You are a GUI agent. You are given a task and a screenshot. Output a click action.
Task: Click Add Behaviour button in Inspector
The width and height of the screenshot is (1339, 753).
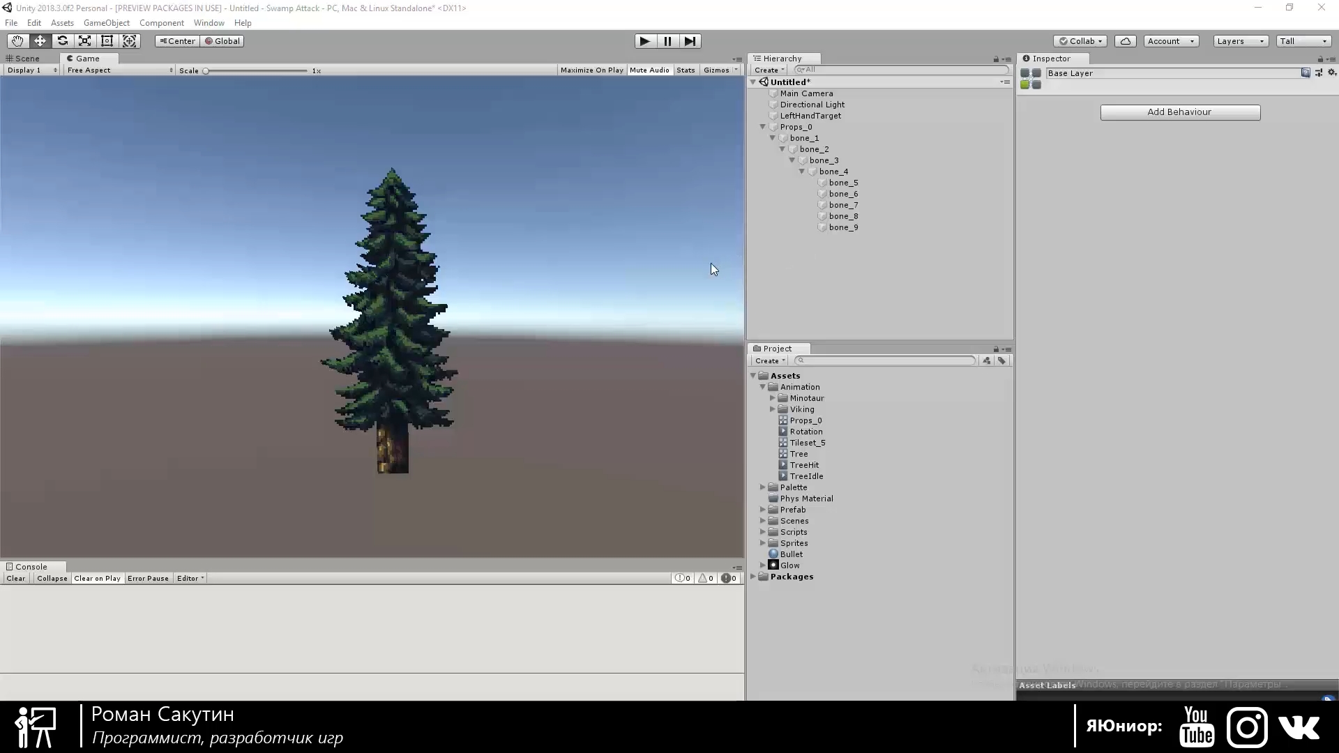click(1180, 112)
